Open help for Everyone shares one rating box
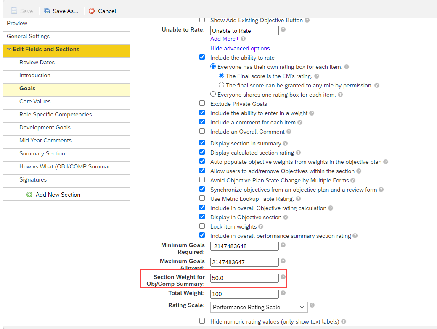This screenshot has height=329, width=437. click(x=340, y=95)
